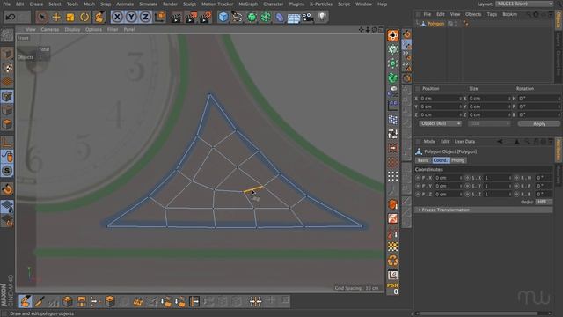This screenshot has width=563, height=317.
Task: Switch to Model mode in left toolbar
Action: 7,54
